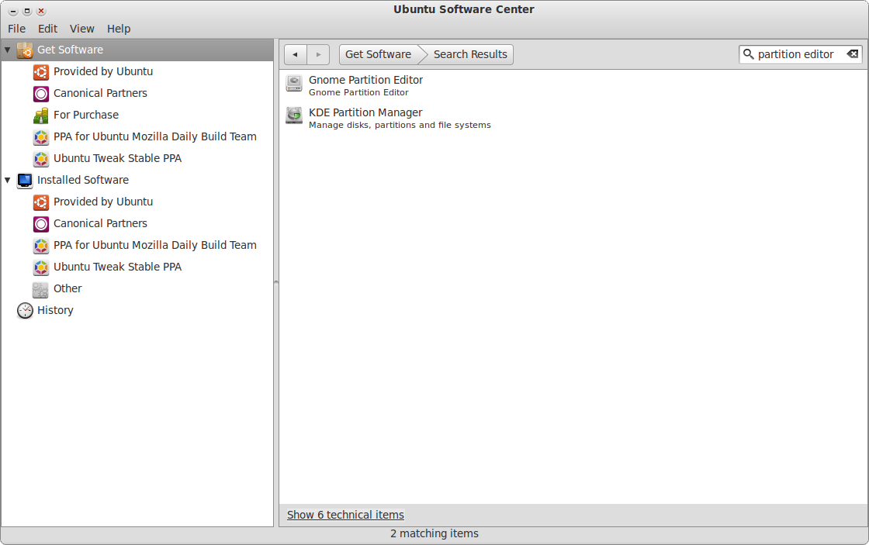Select Provided by Ubuntu under Get Software

(103, 71)
